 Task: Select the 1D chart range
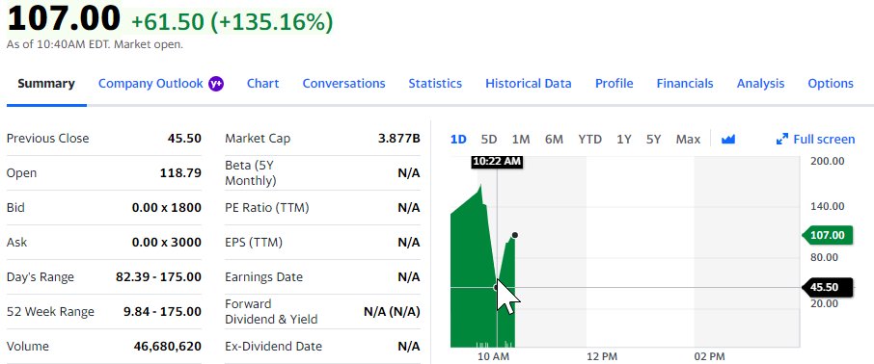coord(458,139)
